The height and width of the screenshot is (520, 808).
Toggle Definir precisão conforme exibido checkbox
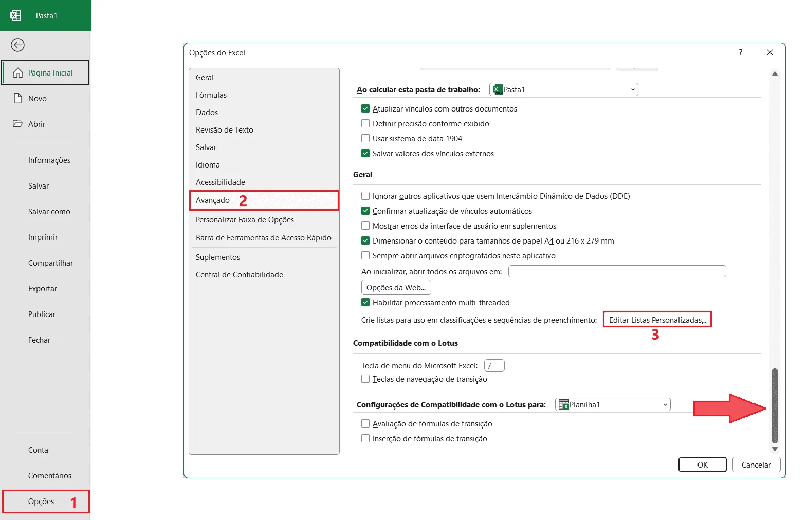pyautogui.click(x=365, y=123)
